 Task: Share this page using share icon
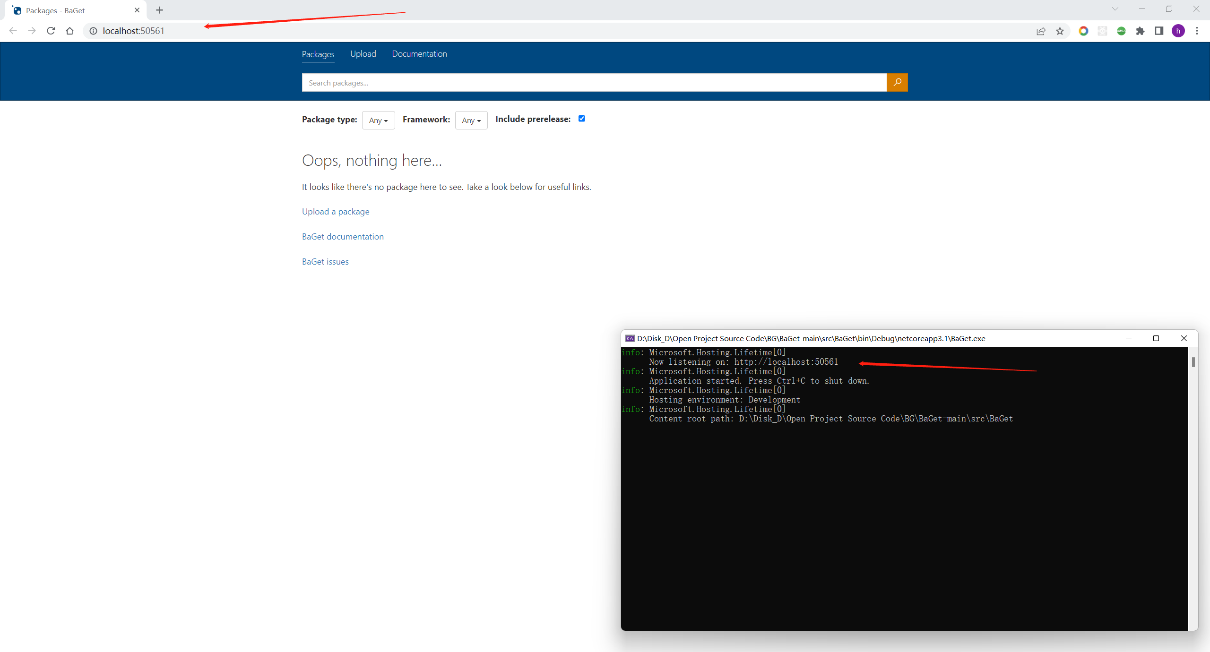(x=1041, y=31)
